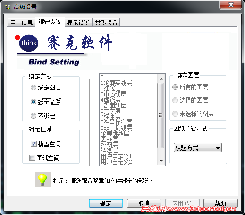
Task: Select the 8符号标注层 list entry
Action: tap(129, 122)
